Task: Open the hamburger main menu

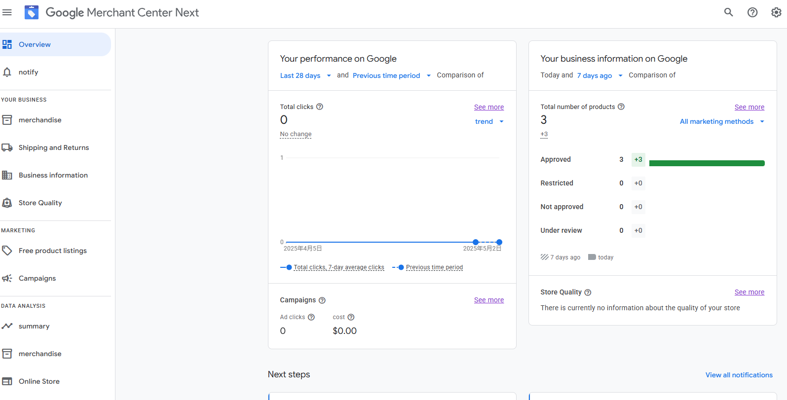Action: point(7,12)
